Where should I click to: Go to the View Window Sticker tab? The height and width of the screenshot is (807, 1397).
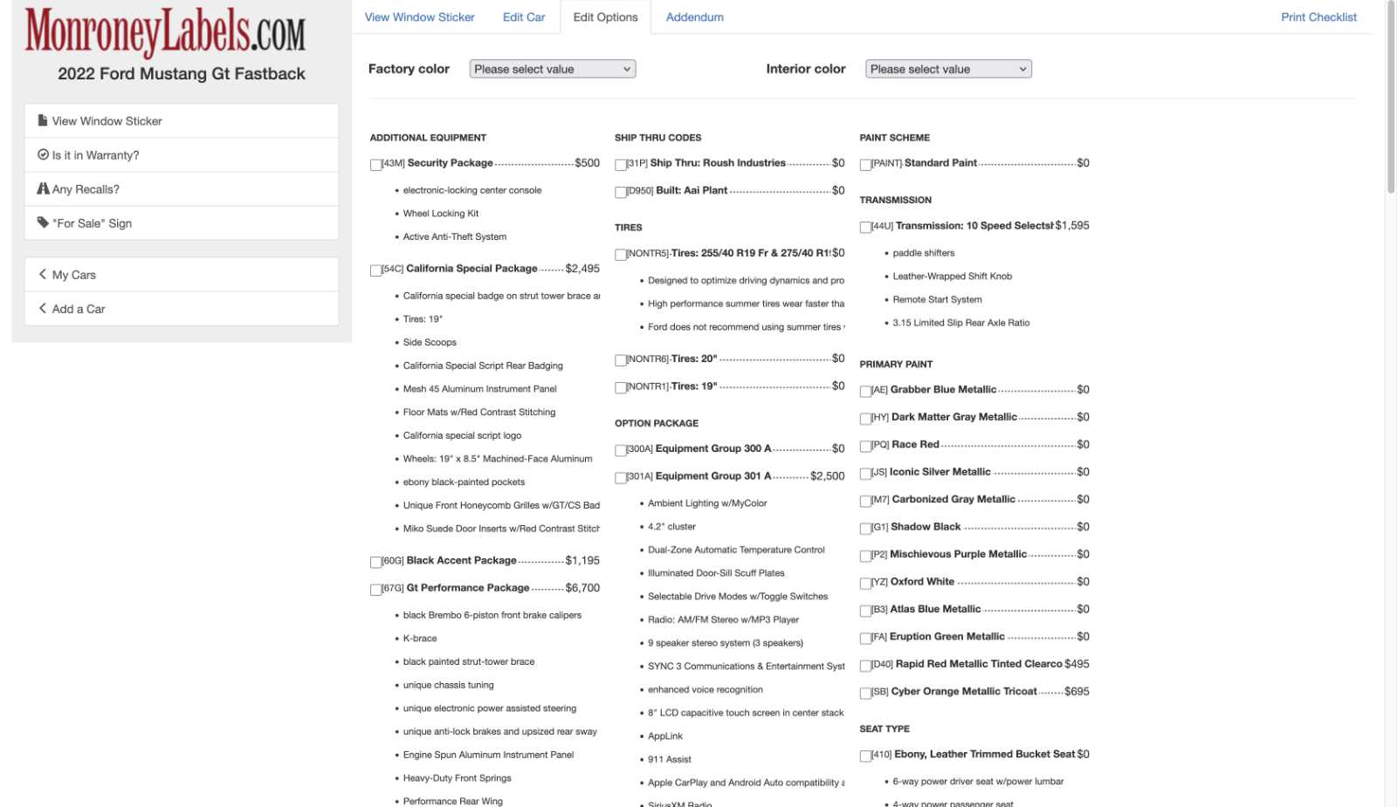point(419,17)
